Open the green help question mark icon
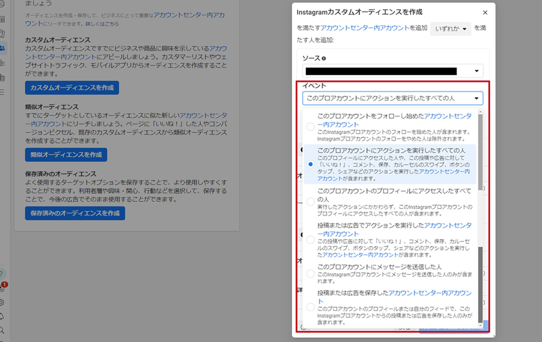This screenshot has height=342, width=542. click(3, 274)
